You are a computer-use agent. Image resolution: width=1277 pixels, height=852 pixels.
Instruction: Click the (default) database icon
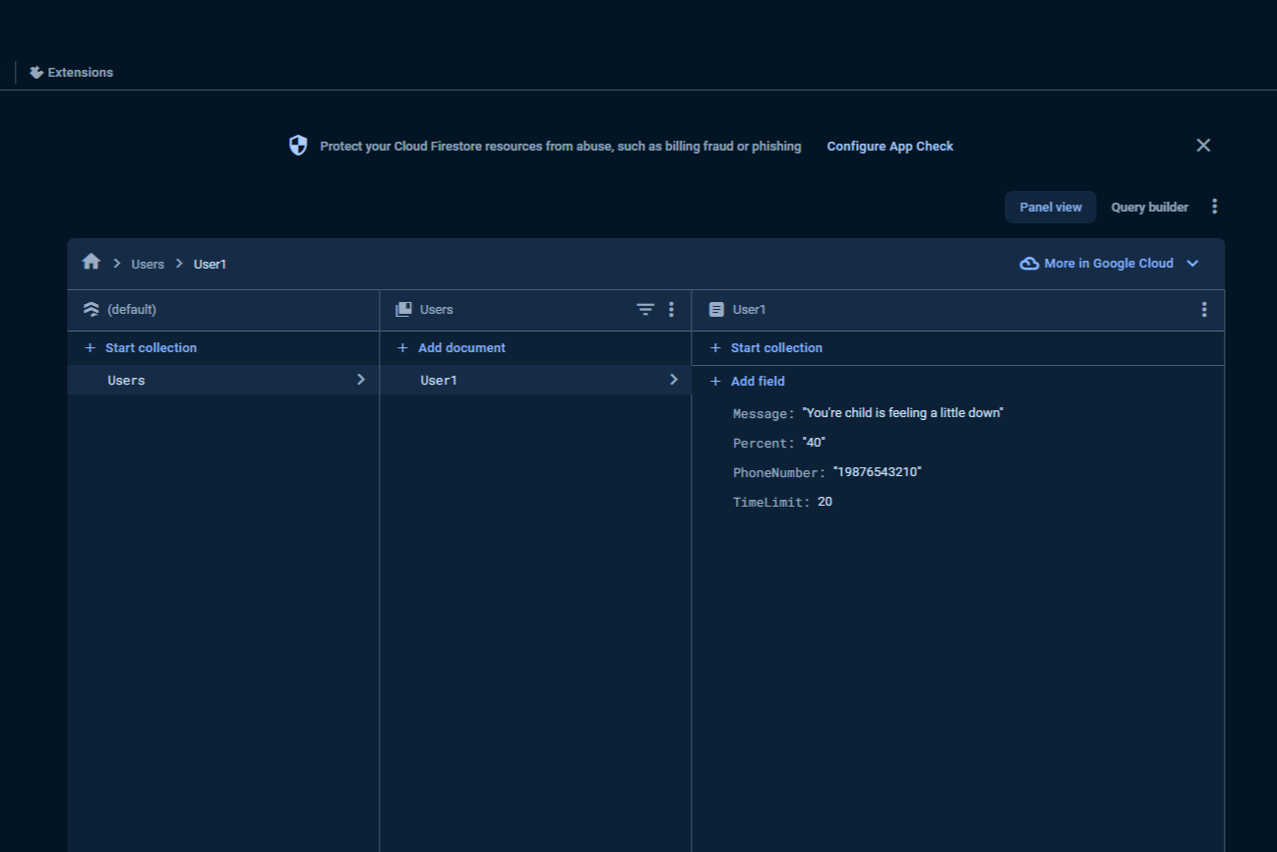point(91,309)
